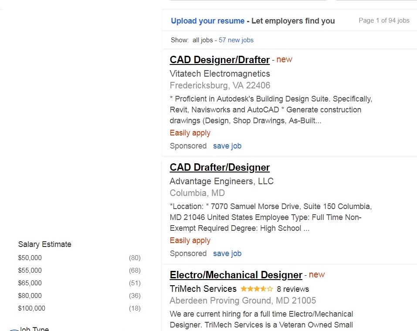Screen dimensions: 417x331
Task: Click the TriMech Services star rating
Action: click(257, 289)
